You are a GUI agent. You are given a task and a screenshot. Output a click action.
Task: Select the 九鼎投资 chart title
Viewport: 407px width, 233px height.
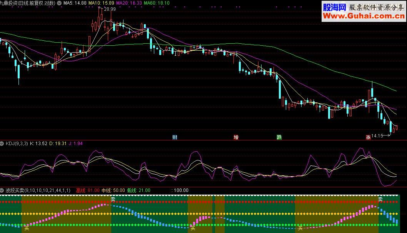coord(28,3)
